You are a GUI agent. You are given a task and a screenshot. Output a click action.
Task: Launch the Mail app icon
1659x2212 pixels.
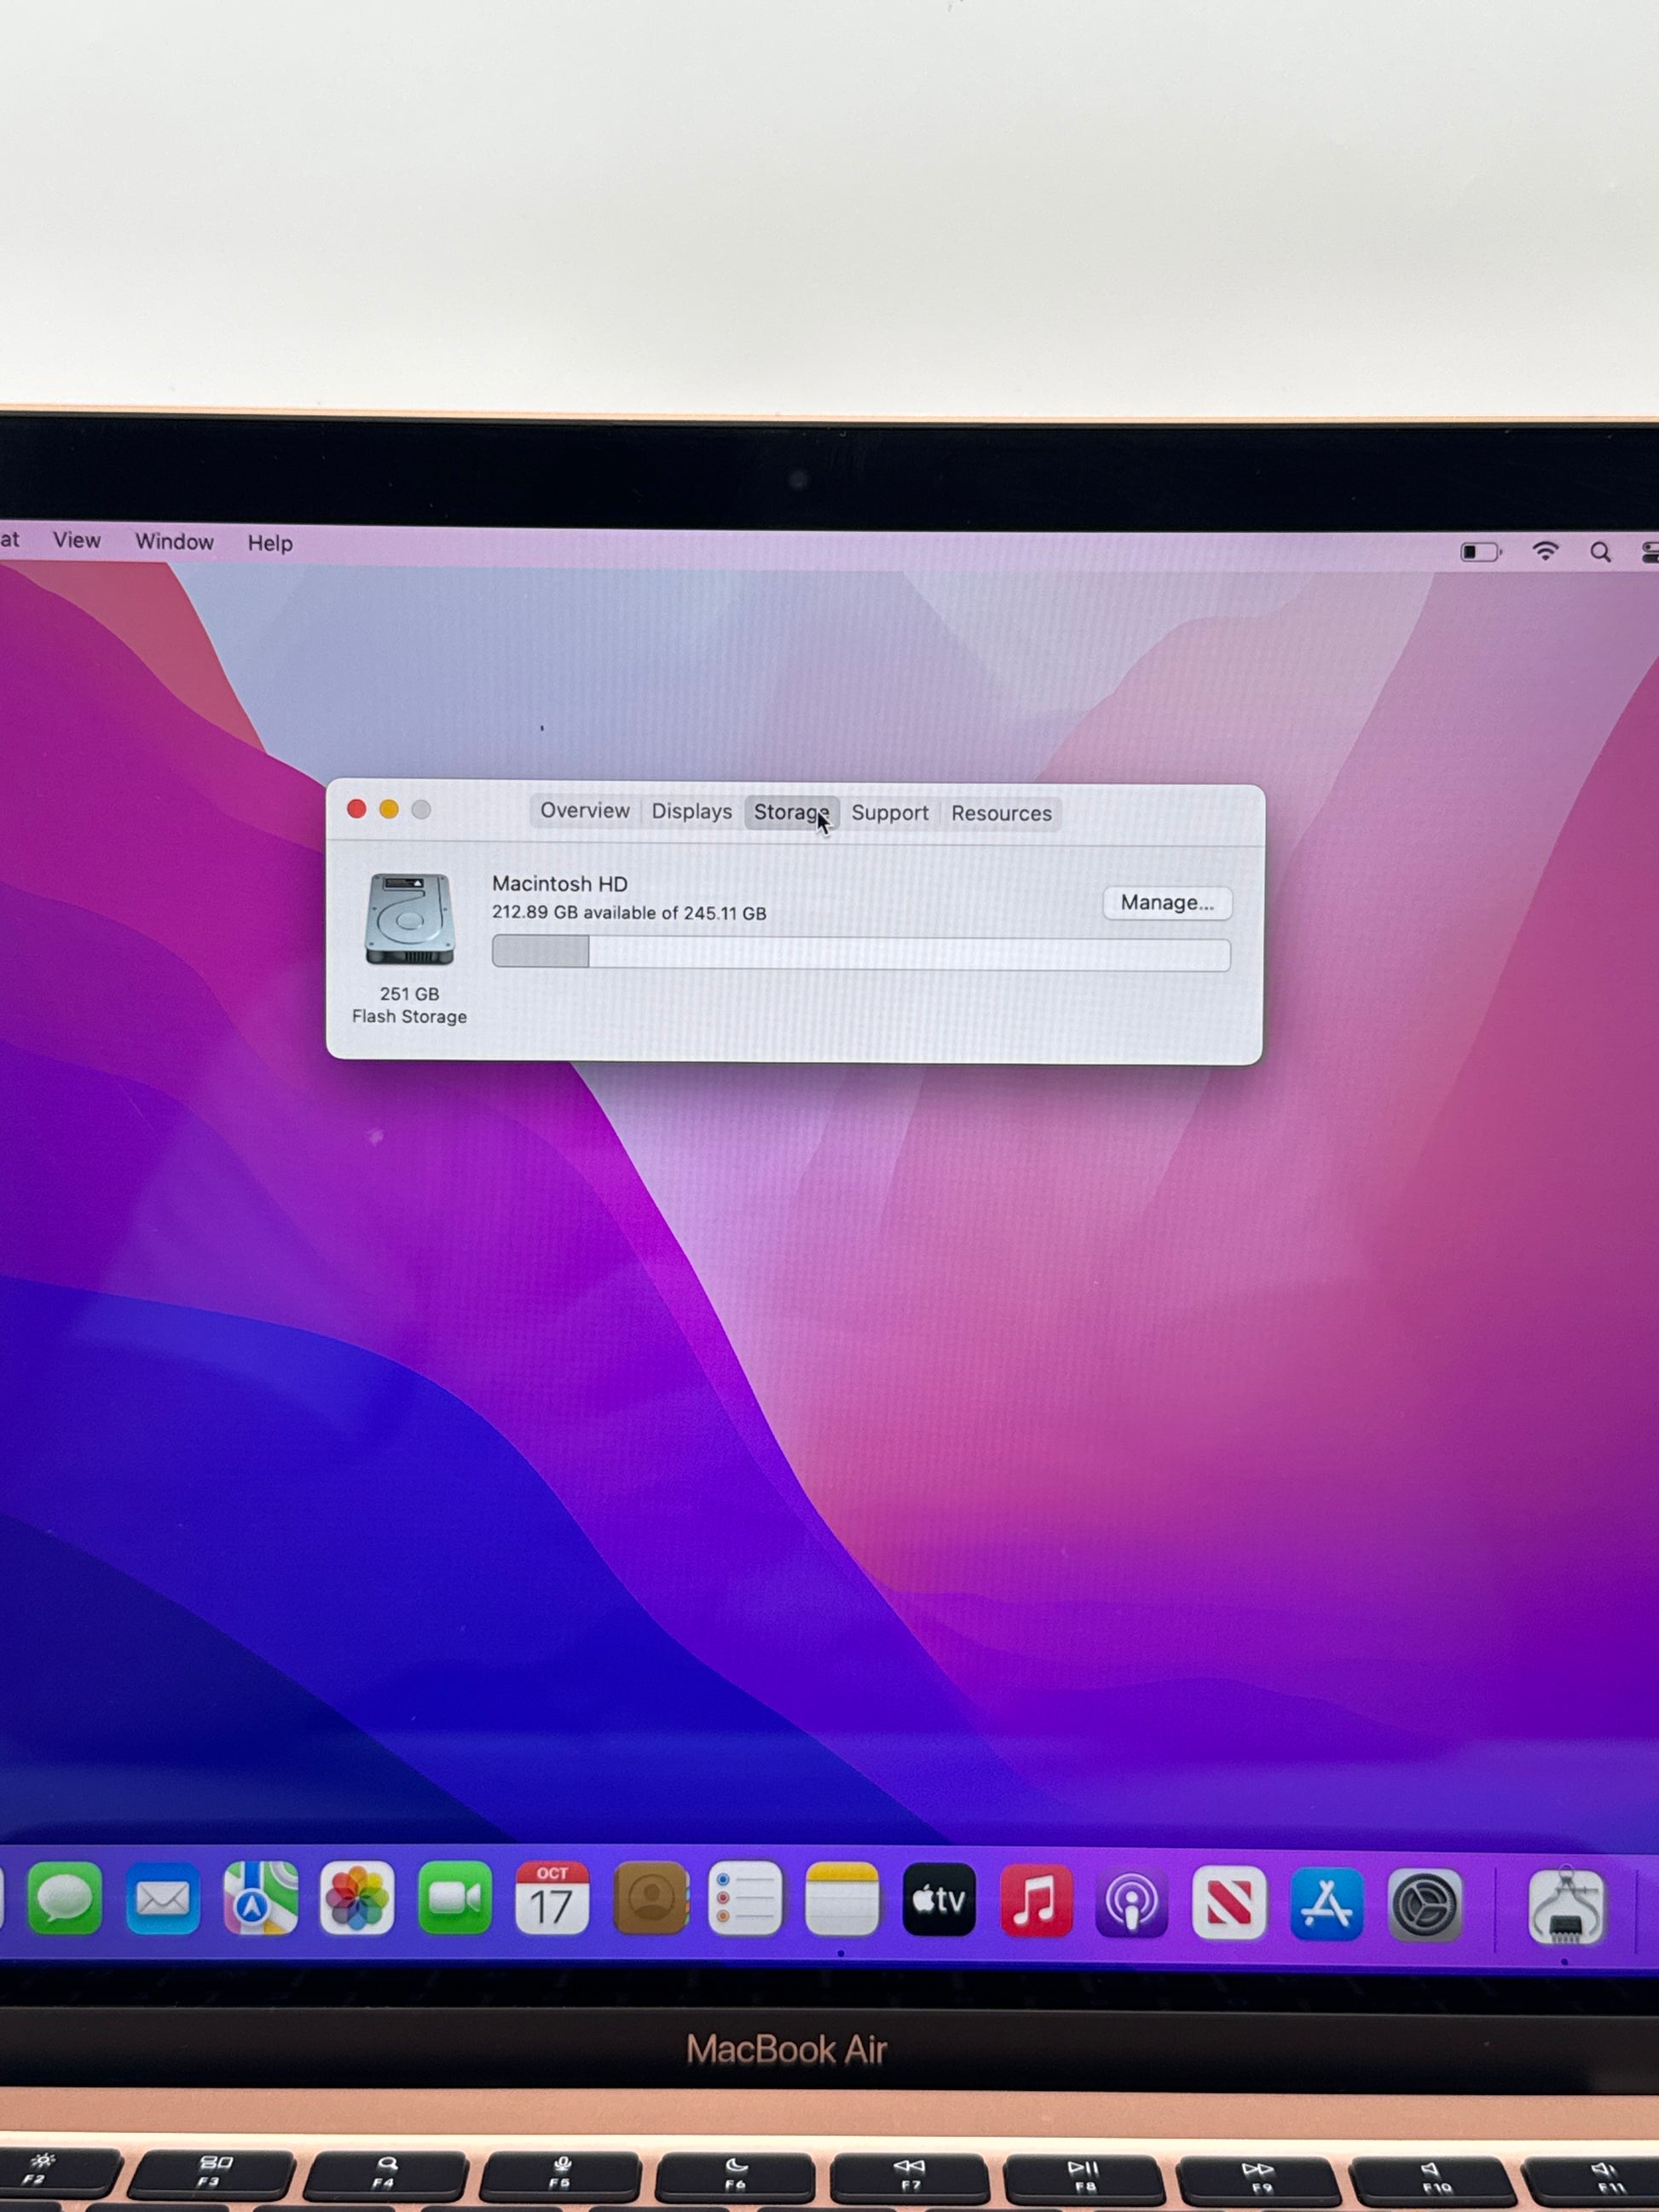(x=162, y=1898)
